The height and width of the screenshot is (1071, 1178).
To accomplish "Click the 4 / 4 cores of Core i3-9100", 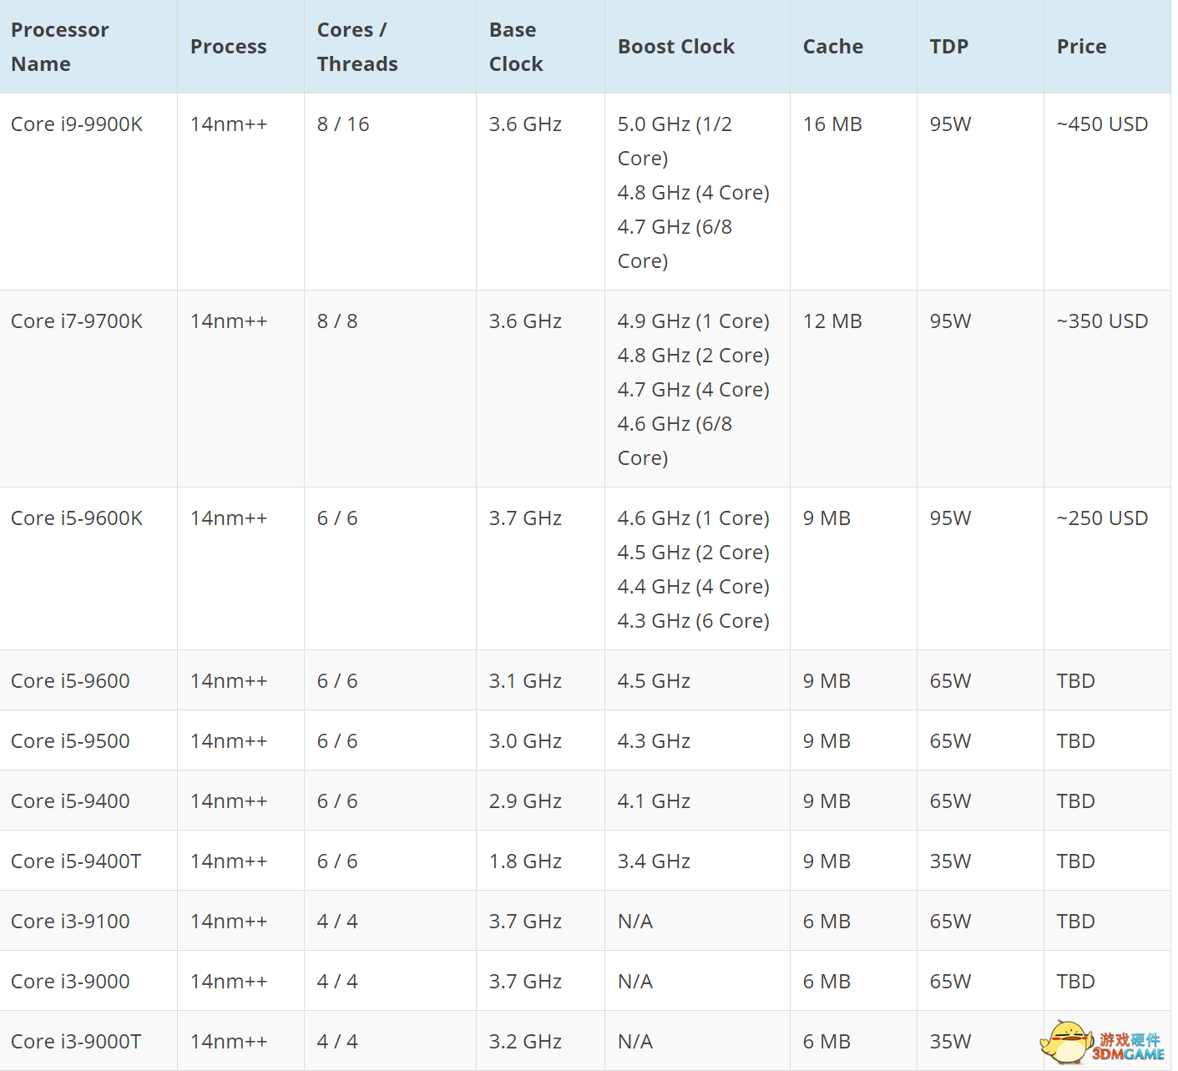I will coord(337,922).
